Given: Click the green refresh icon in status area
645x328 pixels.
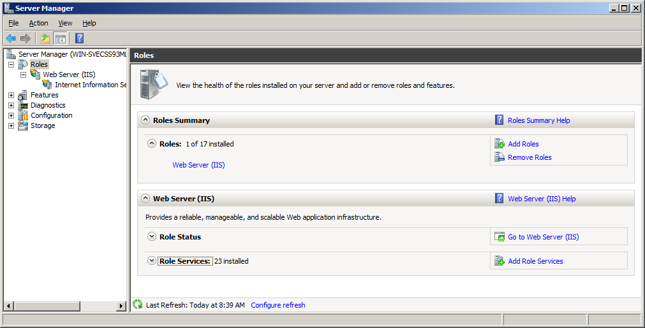Looking at the screenshot, I should [137, 304].
